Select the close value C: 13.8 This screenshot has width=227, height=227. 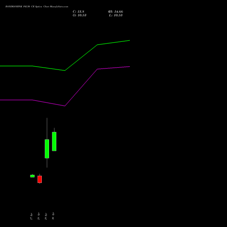tap(79, 12)
